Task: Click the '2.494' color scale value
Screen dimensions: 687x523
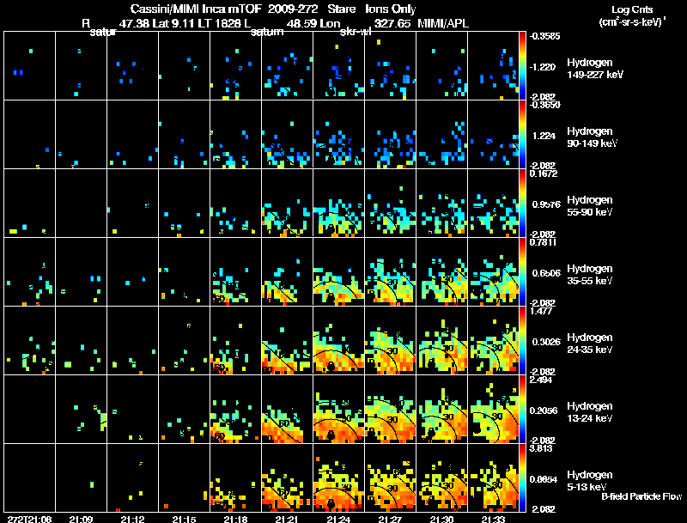Action: 541,380
